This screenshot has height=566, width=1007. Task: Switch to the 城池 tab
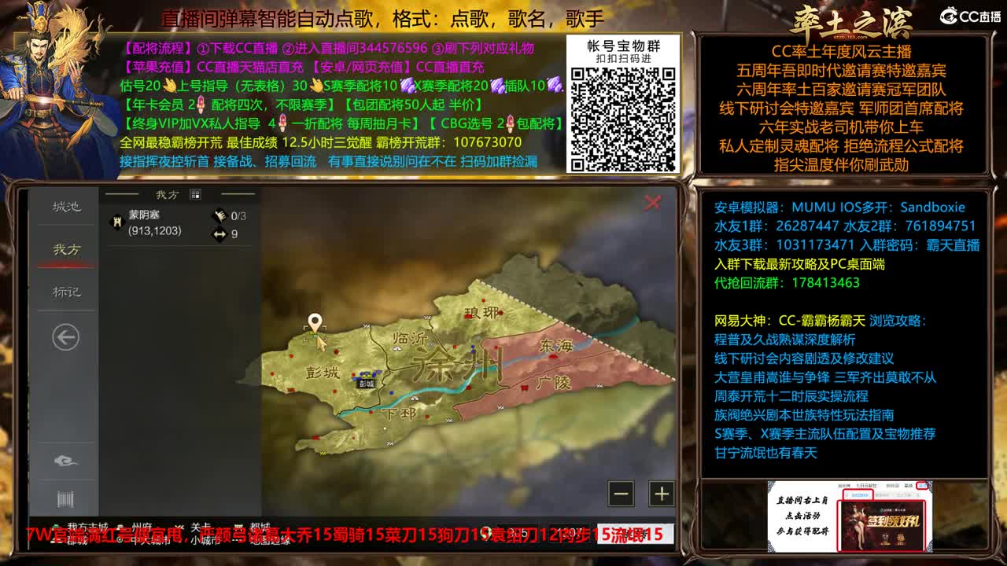(67, 207)
